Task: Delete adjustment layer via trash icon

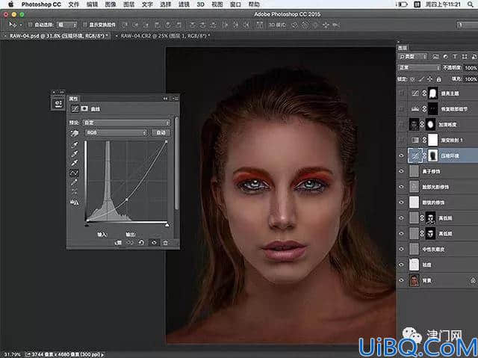Action: click(165, 243)
